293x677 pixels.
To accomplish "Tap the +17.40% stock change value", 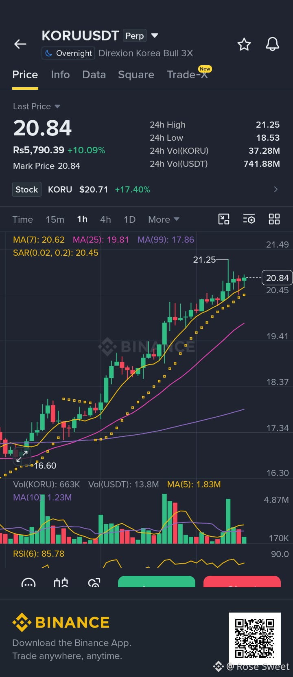I will pos(133,190).
